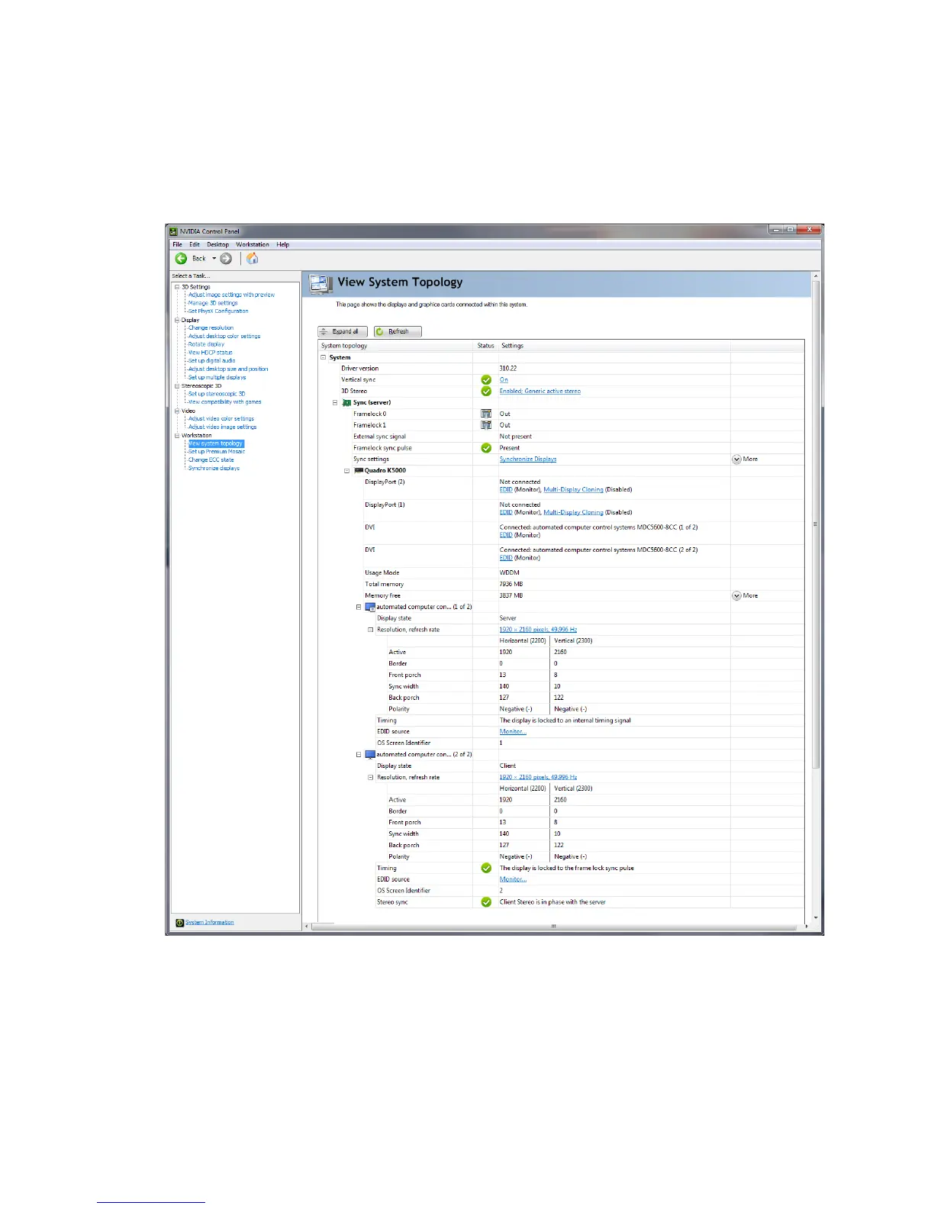Click the NVIDIA logo in title bar
Viewport: 934px width, 1209px height.
[174, 231]
